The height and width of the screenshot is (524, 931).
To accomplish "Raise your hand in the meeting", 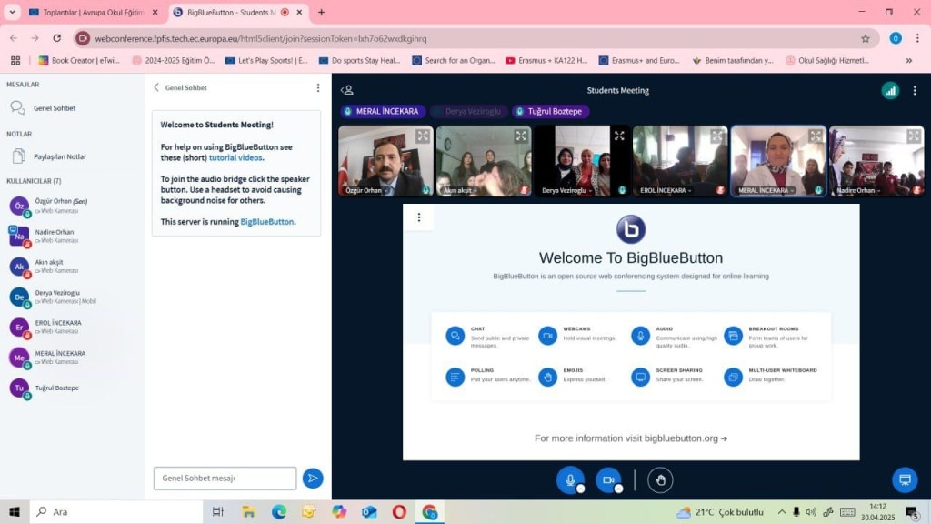I will [x=660, y=479].
